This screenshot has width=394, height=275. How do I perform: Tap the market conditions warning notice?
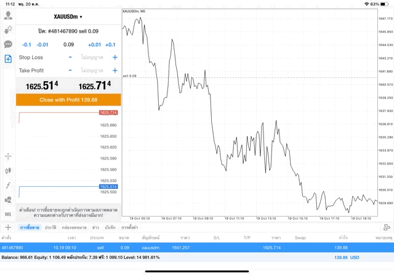pyautogui.click(x=68, y=212)
